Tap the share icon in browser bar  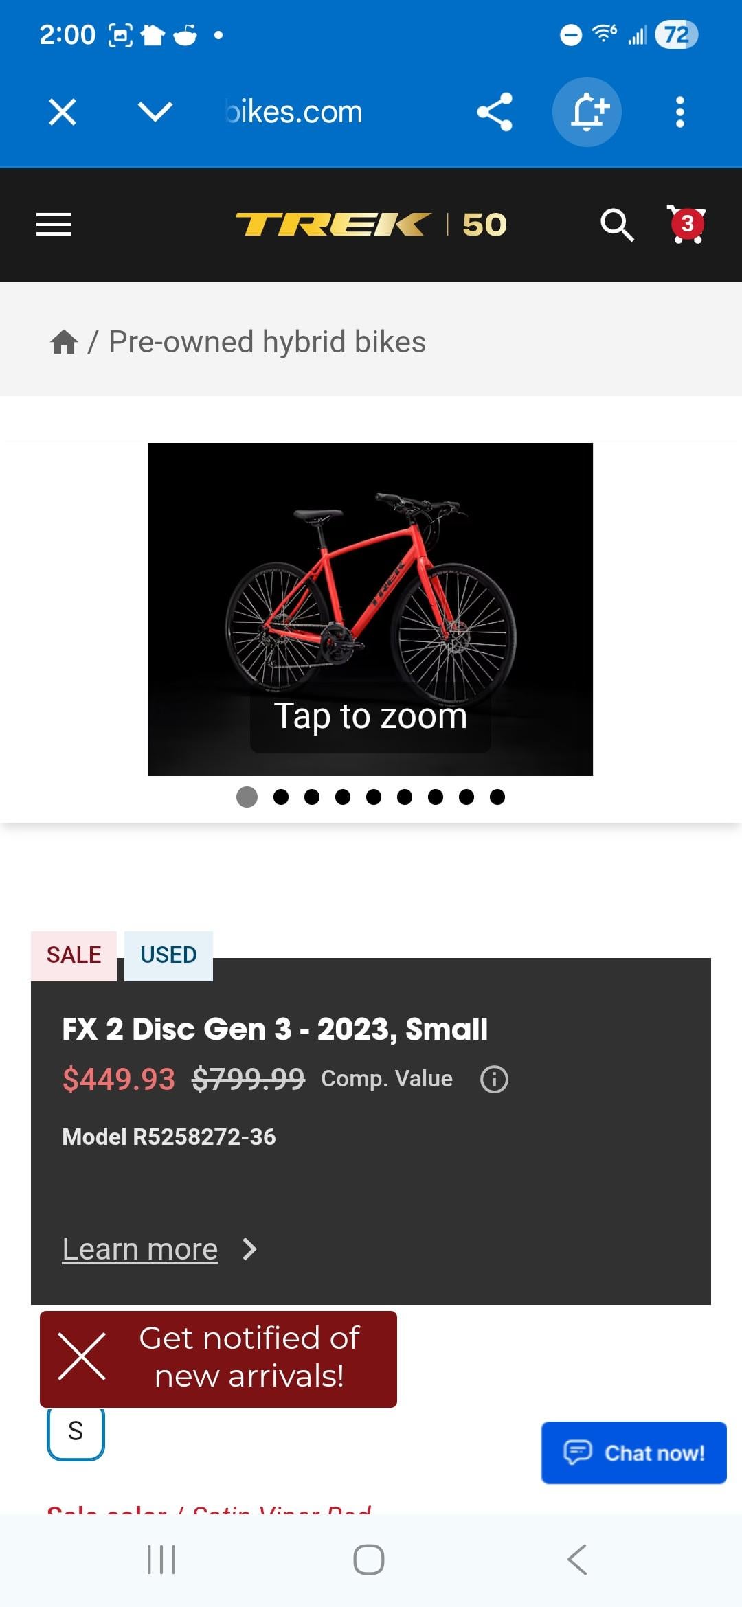[x=495, y=112]
